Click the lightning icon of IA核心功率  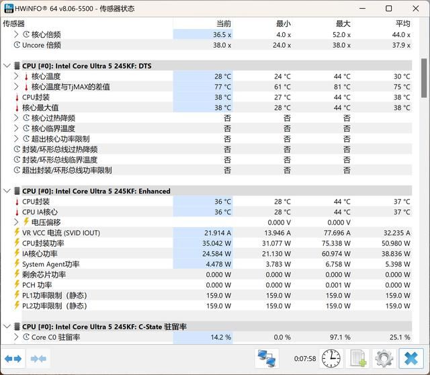(x=17, y=253)
